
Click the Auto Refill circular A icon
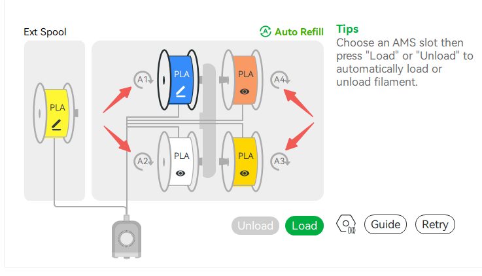point(266,31)
